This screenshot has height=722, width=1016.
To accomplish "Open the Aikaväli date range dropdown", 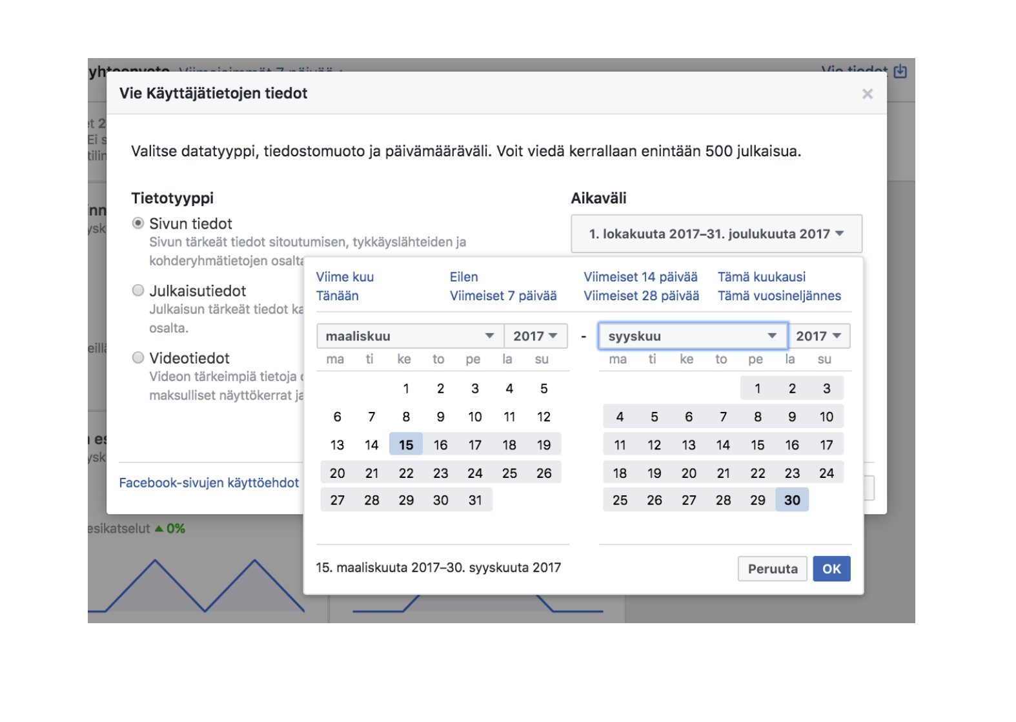I will [x=716, y=234].
